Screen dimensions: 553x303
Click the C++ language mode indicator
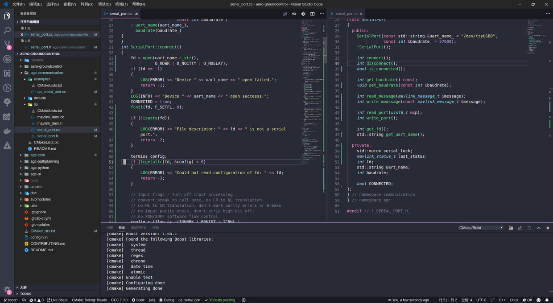tap(502, 300)
